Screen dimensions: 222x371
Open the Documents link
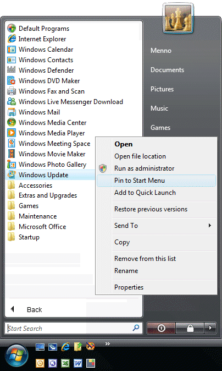(x=167, y=70)
